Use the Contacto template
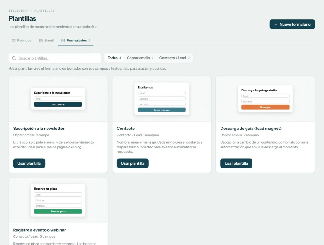The width and height of the screenshot is (324, 245). [133, 163]
